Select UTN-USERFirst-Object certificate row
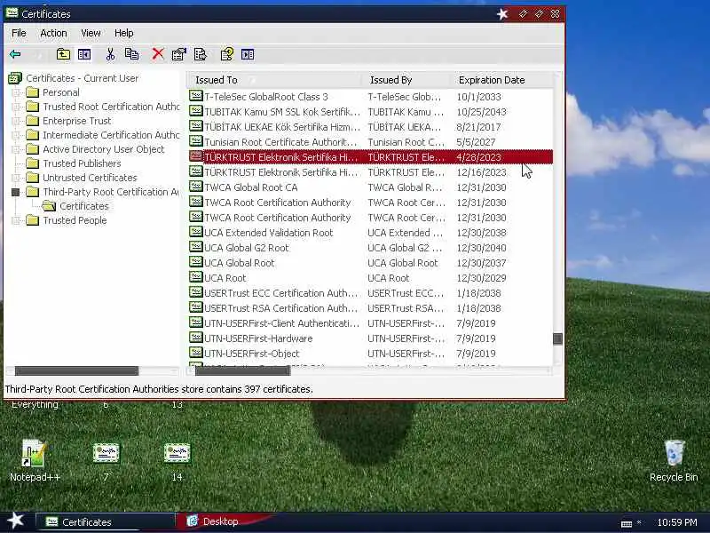This screenshot has width=710, height=533. (x=370, y=353)
